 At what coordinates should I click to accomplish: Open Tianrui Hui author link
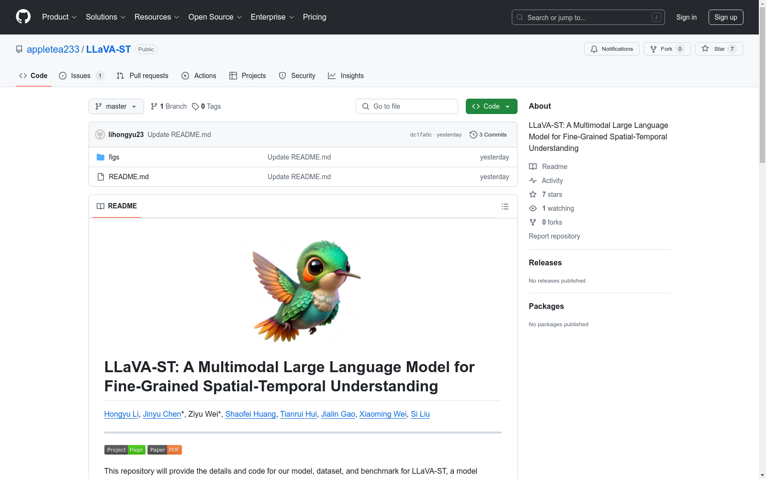coord(298,414)
